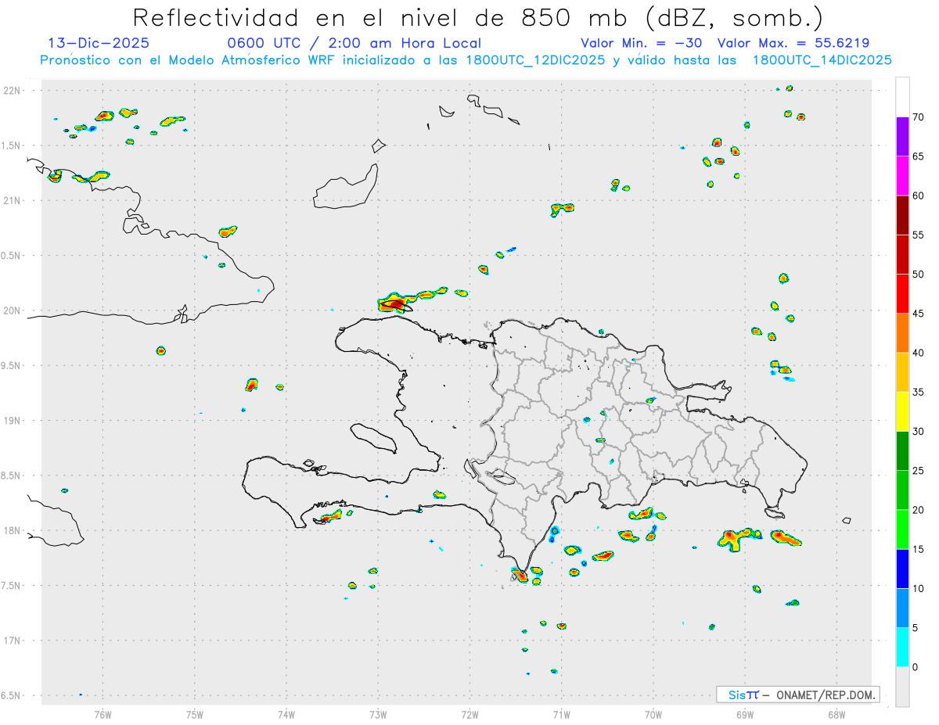
Task: Click the '35' value on the colorbar scale
Action: point(918,392)
